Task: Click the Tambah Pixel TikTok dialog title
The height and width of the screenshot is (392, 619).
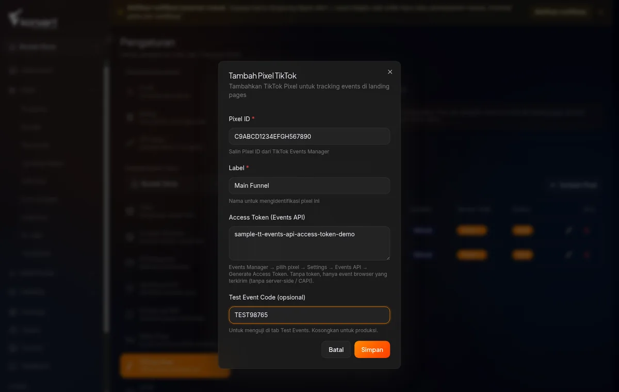Action: 263,76
